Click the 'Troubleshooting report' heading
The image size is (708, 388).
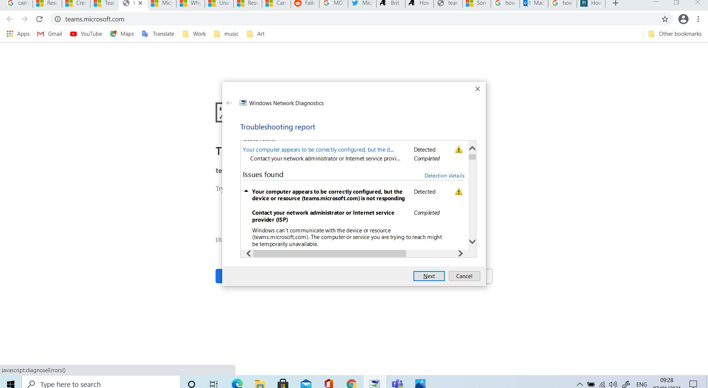(x=278, y=127)
